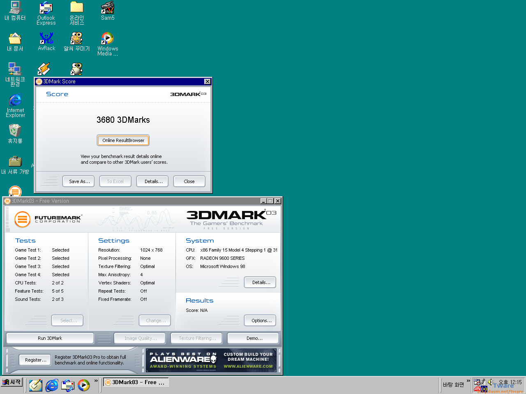Click the ATI tray icon
Image resolution: width=526 pixels, height=394 pixels.
click(477, 389)
